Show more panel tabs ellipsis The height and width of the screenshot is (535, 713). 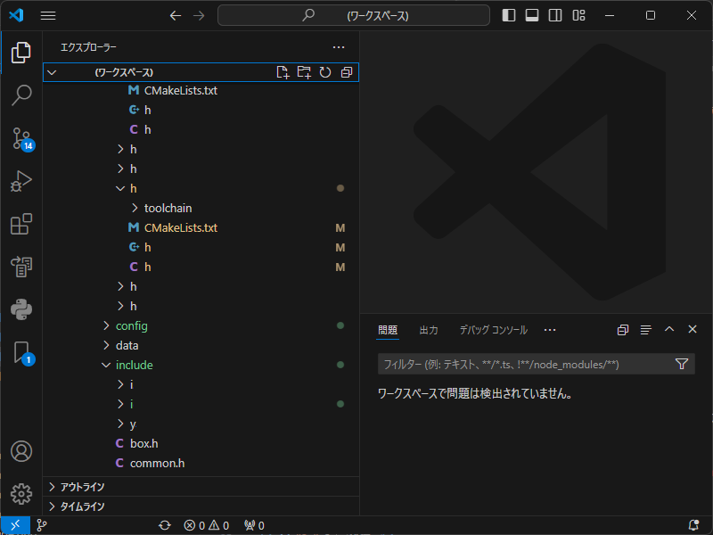tap(550, 330)
